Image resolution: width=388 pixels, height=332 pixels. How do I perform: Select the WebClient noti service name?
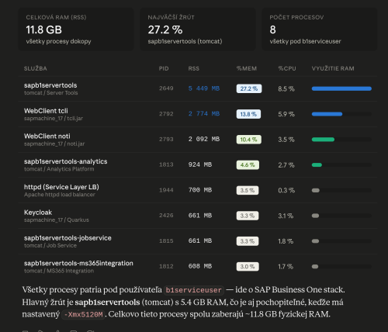pos(47,136)
